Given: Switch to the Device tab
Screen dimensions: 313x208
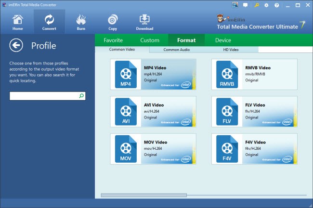Looking at the screenshot, I should [223, 40].
